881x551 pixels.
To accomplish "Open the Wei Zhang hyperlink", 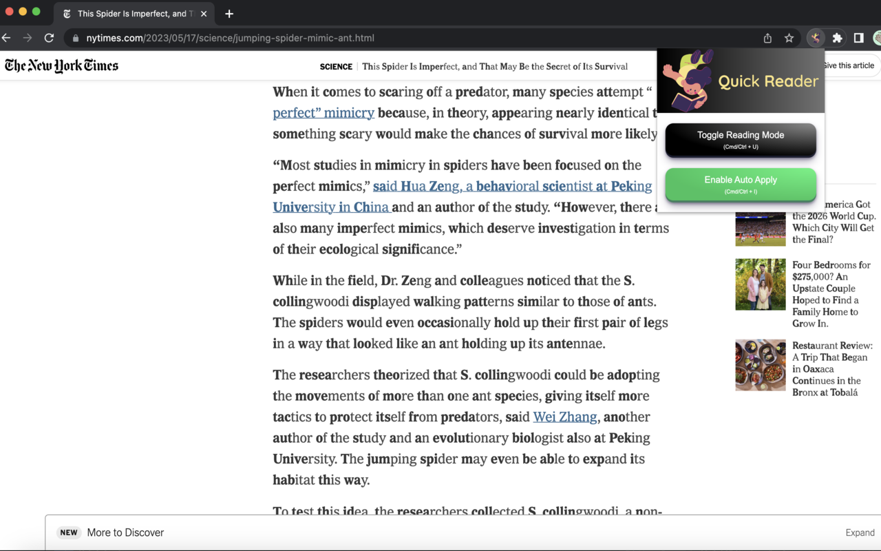I will click(564, 417).
